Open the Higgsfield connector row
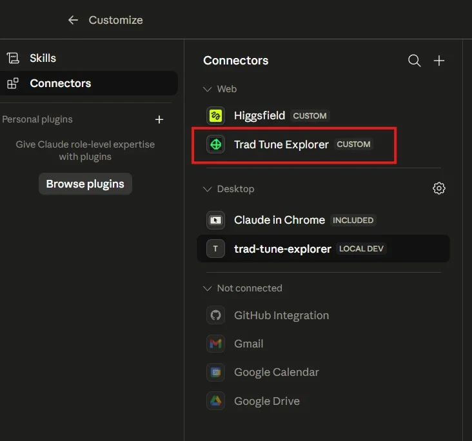The height and width of the screenshot is (441, 472). (x=323, y=115)
